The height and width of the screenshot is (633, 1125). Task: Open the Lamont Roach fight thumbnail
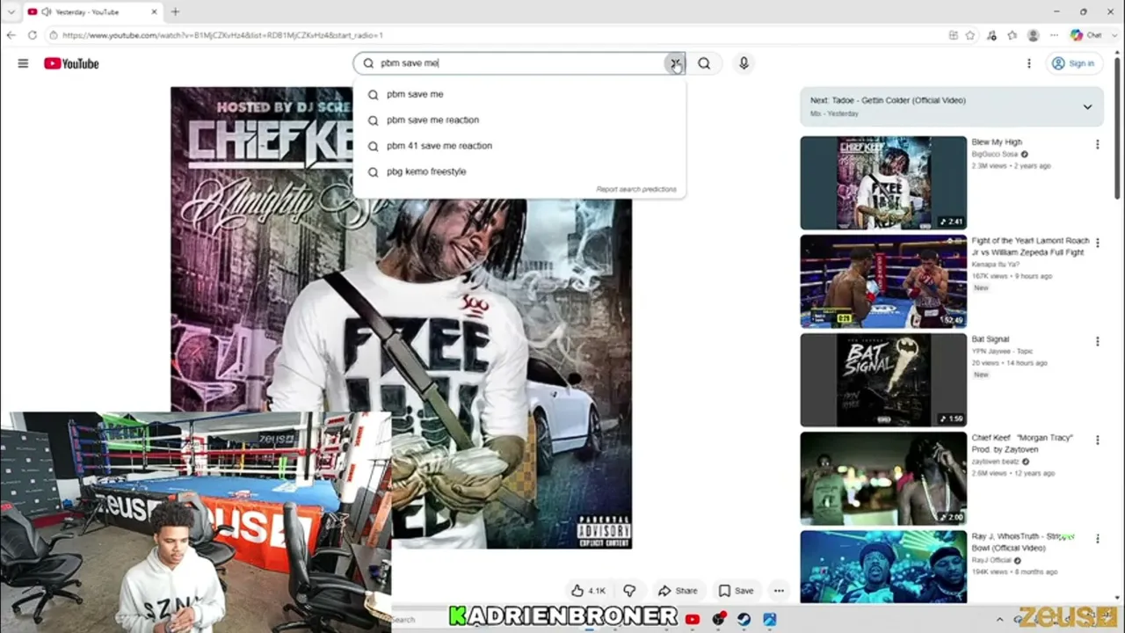(x=882, y=281)
